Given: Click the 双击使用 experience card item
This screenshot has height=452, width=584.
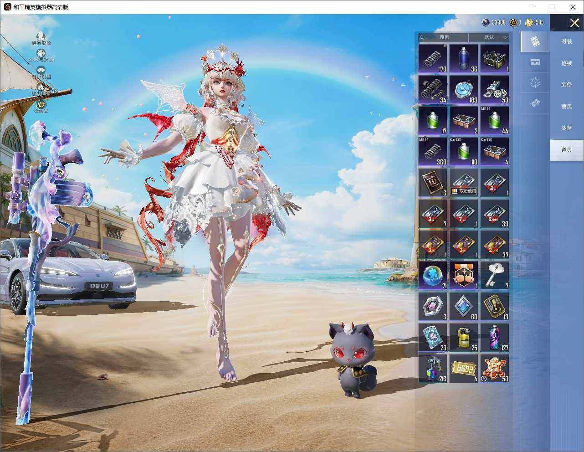Looking at the screenshot, I should coord(464,182).
